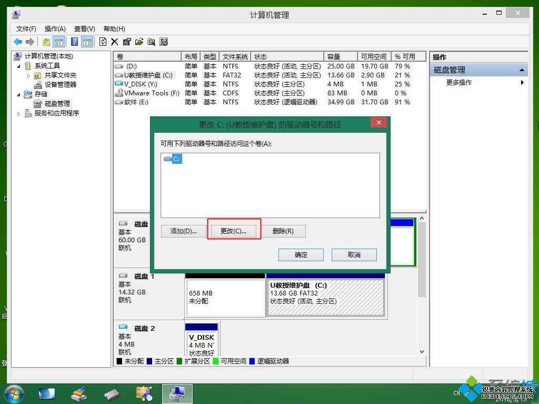
Task: Click the black X delete icon
Action: (x=114, y=42)
